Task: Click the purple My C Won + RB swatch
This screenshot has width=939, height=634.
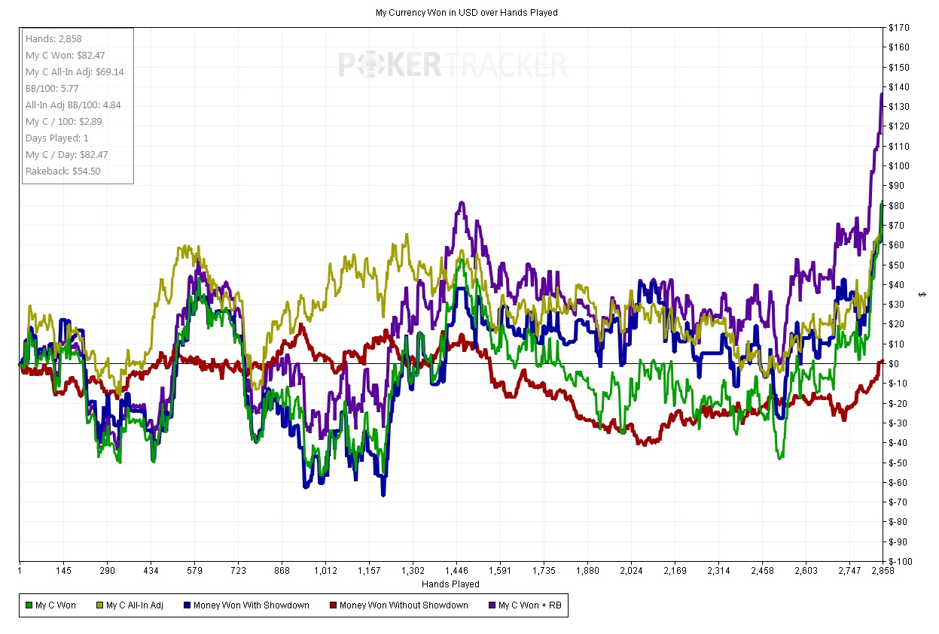Action: (x=492, y=605)
